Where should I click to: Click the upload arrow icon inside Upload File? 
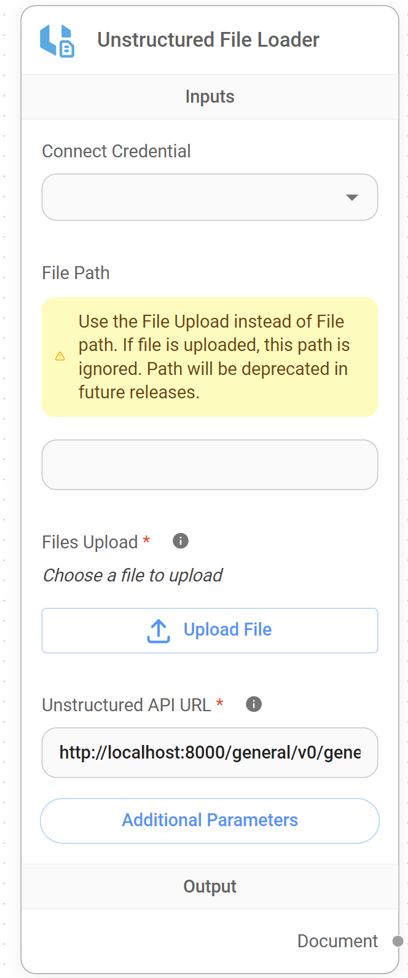[158, 629]
